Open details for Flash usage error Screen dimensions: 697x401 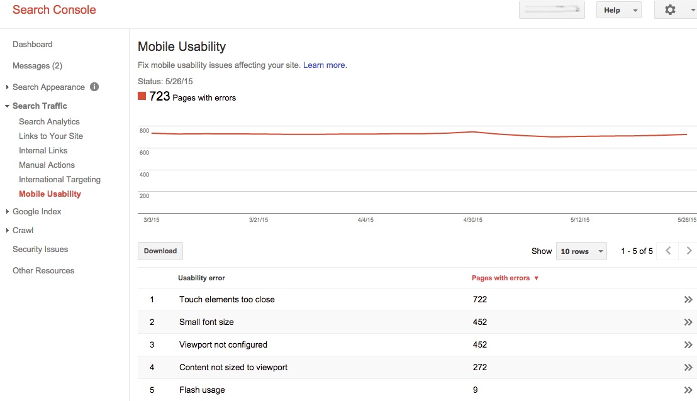[x=688, y=390]
